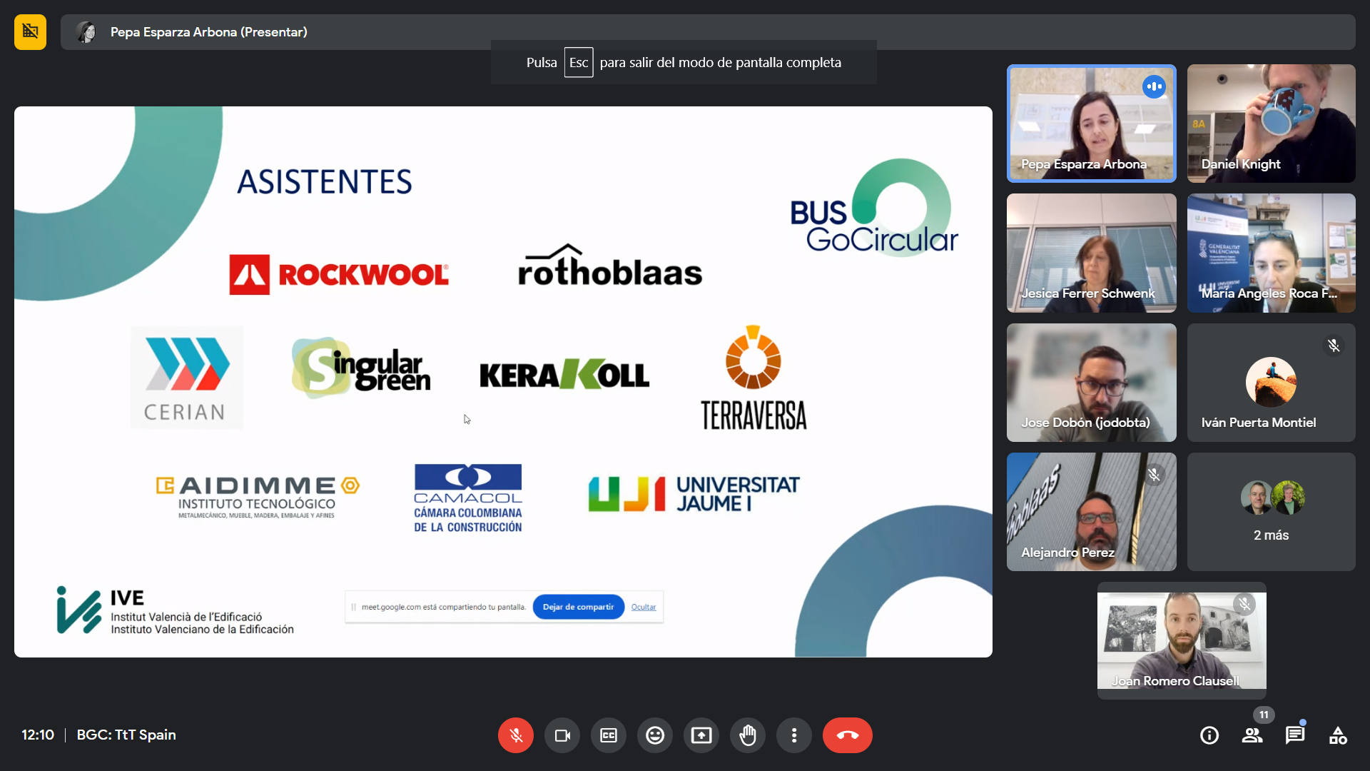1370x771 pixels.
Task: Select Jose Dobón (jodobta) video tile
Action: click(1091, 383)
